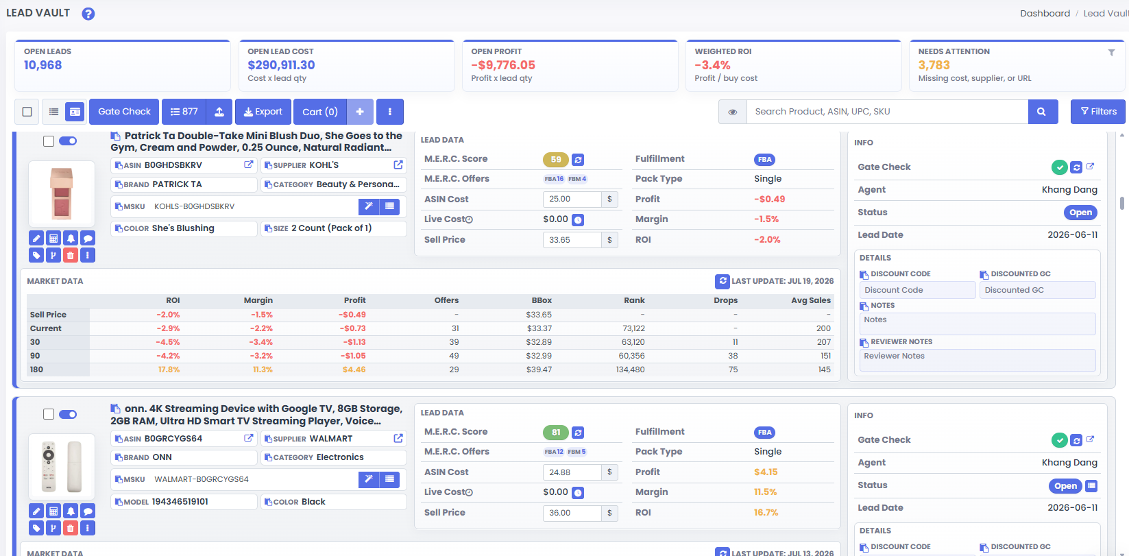This screenshot has height=556, width=1129.
Task: Refresh market data last updated Jul 19, 2026
Action: (723, 281)
